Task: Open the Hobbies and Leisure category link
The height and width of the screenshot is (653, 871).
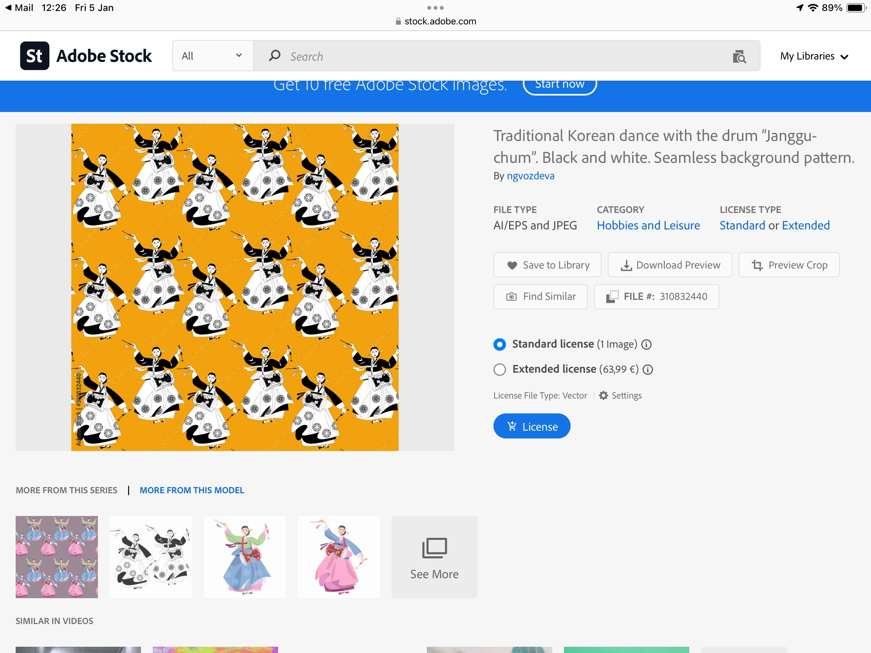Action: (648, 225)
